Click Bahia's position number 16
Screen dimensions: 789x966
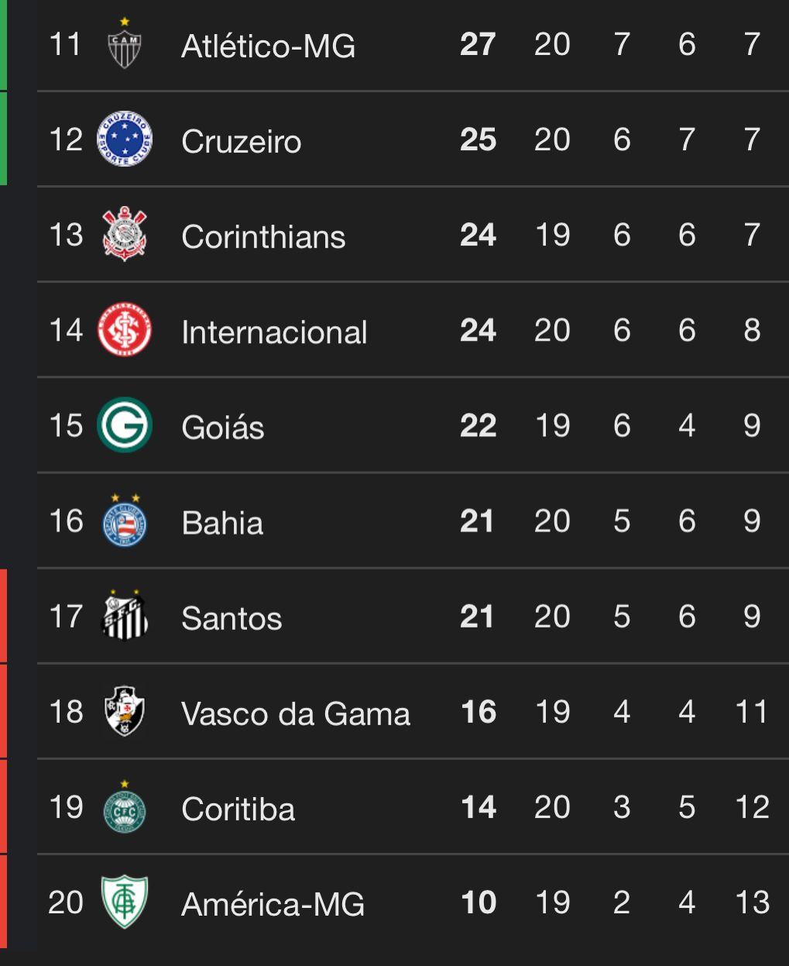[66, 521]
